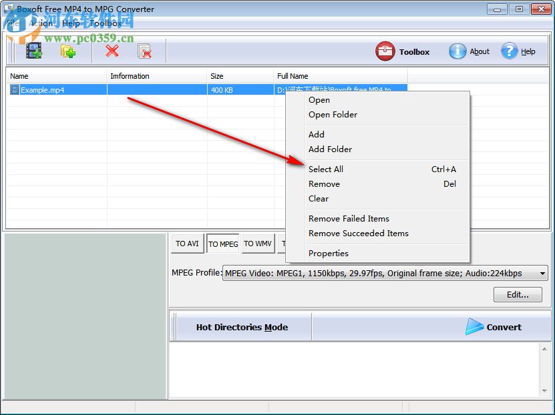The width and height of the screenshot is (555, 415).
Task: Click Remove Failed Items in the menu
Action: coord(349,218)
